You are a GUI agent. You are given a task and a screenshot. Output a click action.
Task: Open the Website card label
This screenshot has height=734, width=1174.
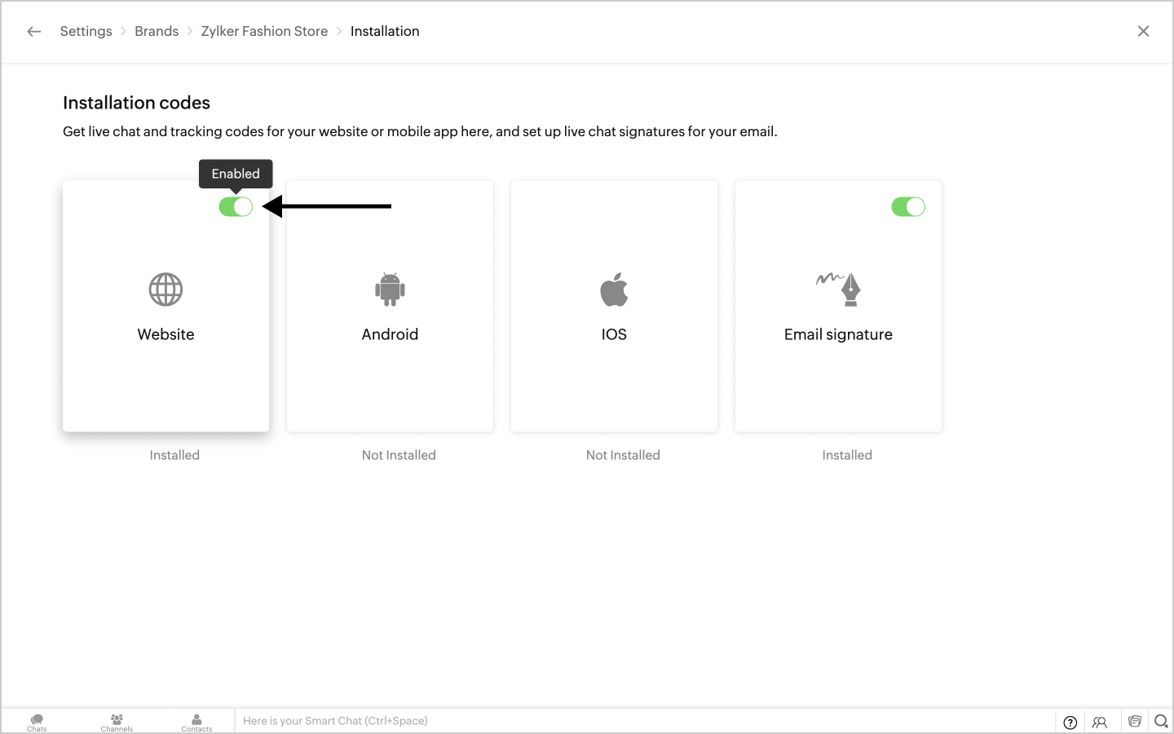tap(166, 334)
